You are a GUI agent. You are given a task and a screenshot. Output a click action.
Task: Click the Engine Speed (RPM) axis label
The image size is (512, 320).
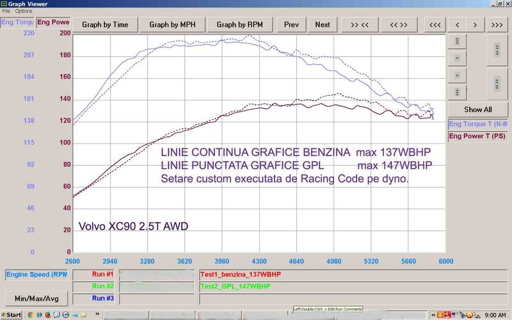click(x=36, y=275)
